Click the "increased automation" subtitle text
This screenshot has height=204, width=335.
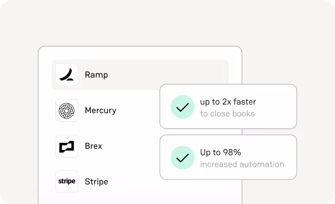[x=242, y=164]
